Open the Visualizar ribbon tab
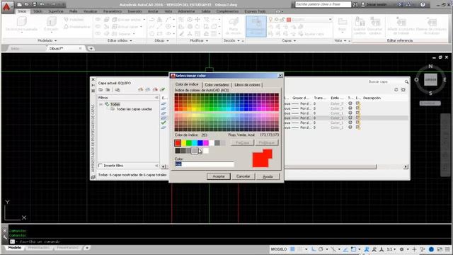This screenshot has height=255, width=453. 90,11
